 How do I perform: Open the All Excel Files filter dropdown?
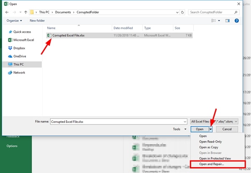214,122
